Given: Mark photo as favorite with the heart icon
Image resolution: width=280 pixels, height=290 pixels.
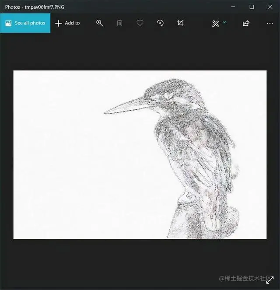Looking at the screenshot, I should (140, 23).
